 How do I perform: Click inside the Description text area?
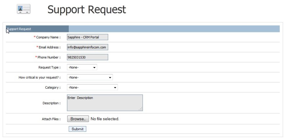(105, 103)
